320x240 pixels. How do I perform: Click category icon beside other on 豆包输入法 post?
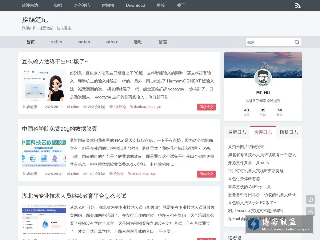point(69,107)
